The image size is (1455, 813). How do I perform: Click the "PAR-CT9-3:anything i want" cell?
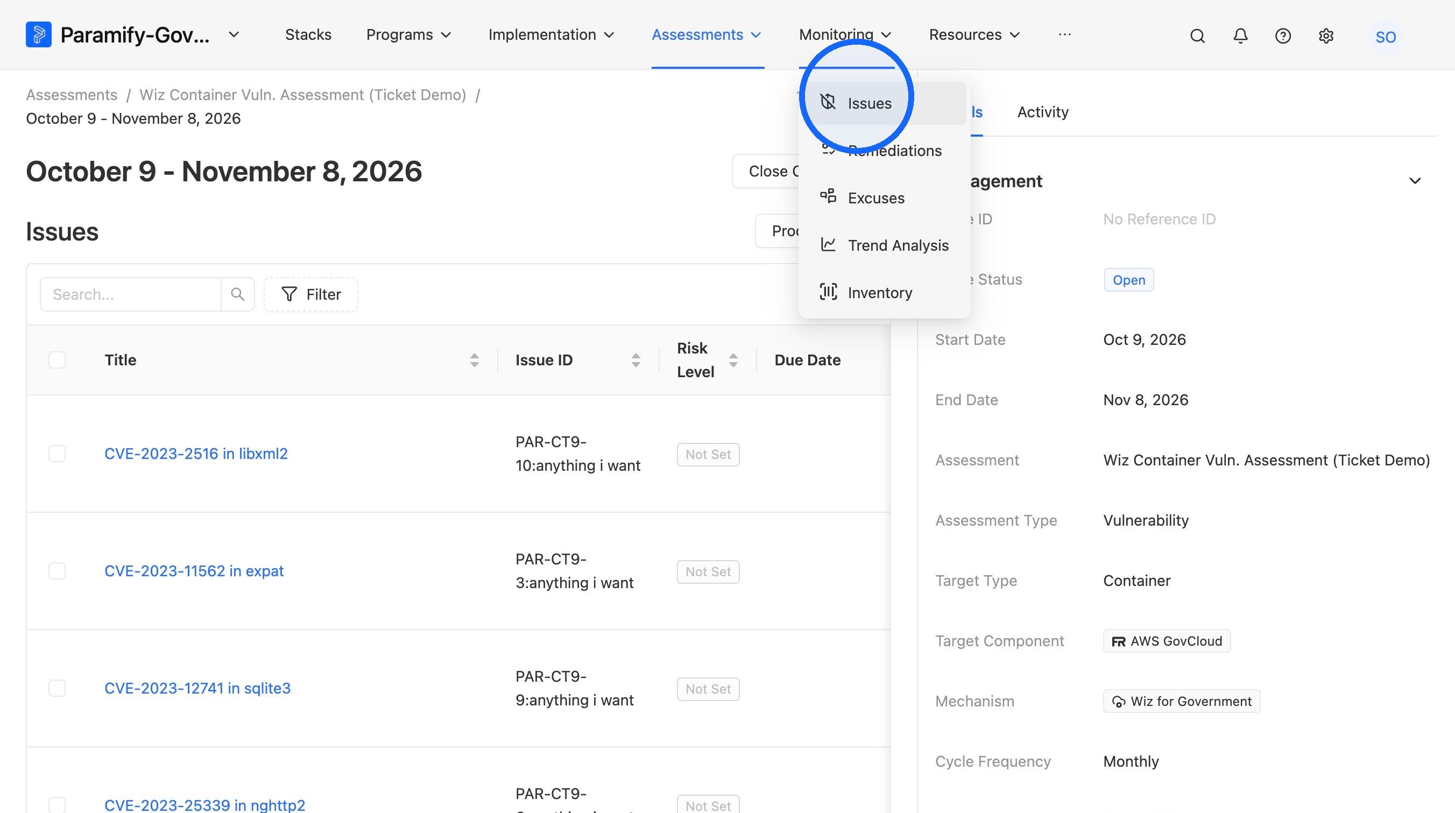pyautogui.click(x=575, y=571)
